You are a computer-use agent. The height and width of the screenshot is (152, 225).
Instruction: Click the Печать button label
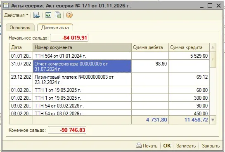(x=150, y=146)
